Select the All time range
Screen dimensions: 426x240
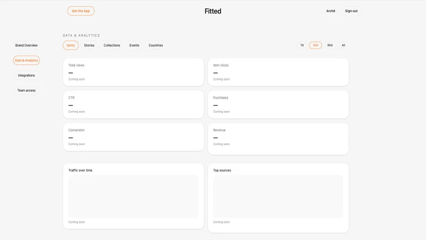pyautogui.click(x=343, y=45)
